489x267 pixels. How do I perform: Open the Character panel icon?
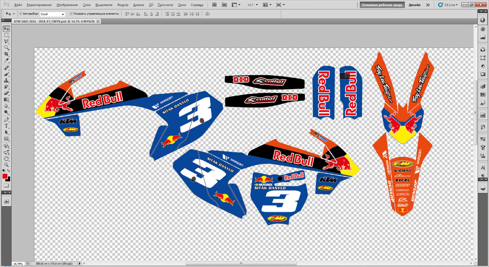(482, 168)
